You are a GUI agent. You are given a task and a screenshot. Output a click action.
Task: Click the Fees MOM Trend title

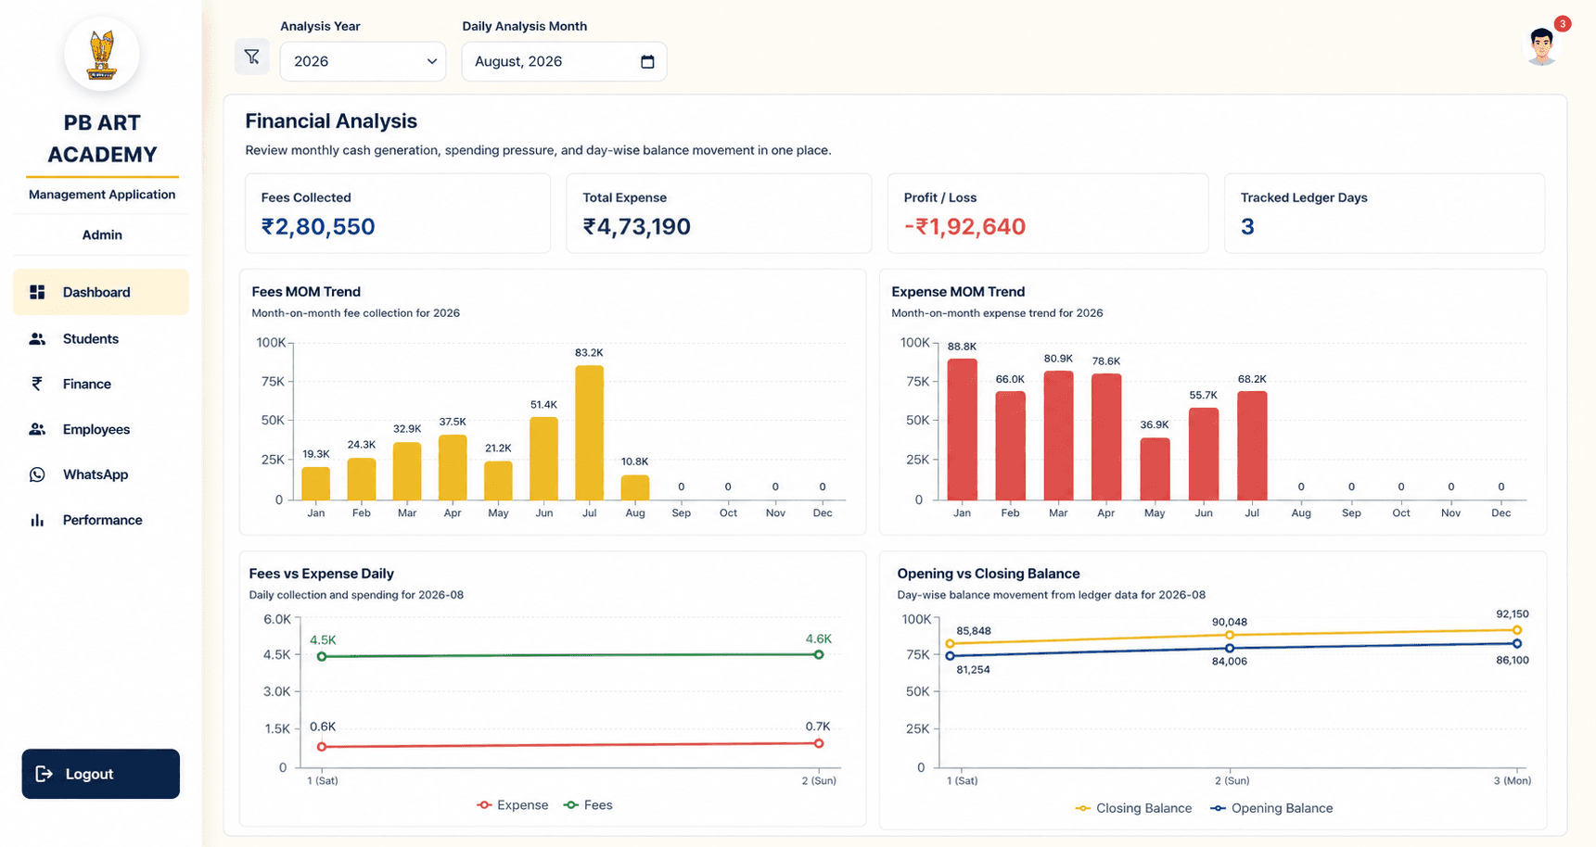click(306, 292)
